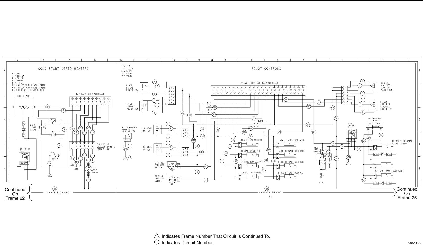
Task: Click the PATTERN CHANGE SOLENOIDS label
Action: pyautogui.click(x=389, y=171)
